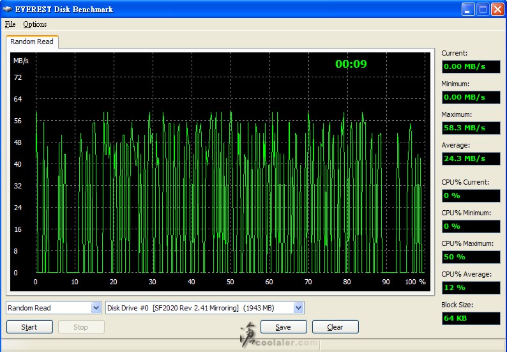The image size is (507, 352).
Task: Click the 72 label on graph y-axis
Action: click(x=18, y=77)
